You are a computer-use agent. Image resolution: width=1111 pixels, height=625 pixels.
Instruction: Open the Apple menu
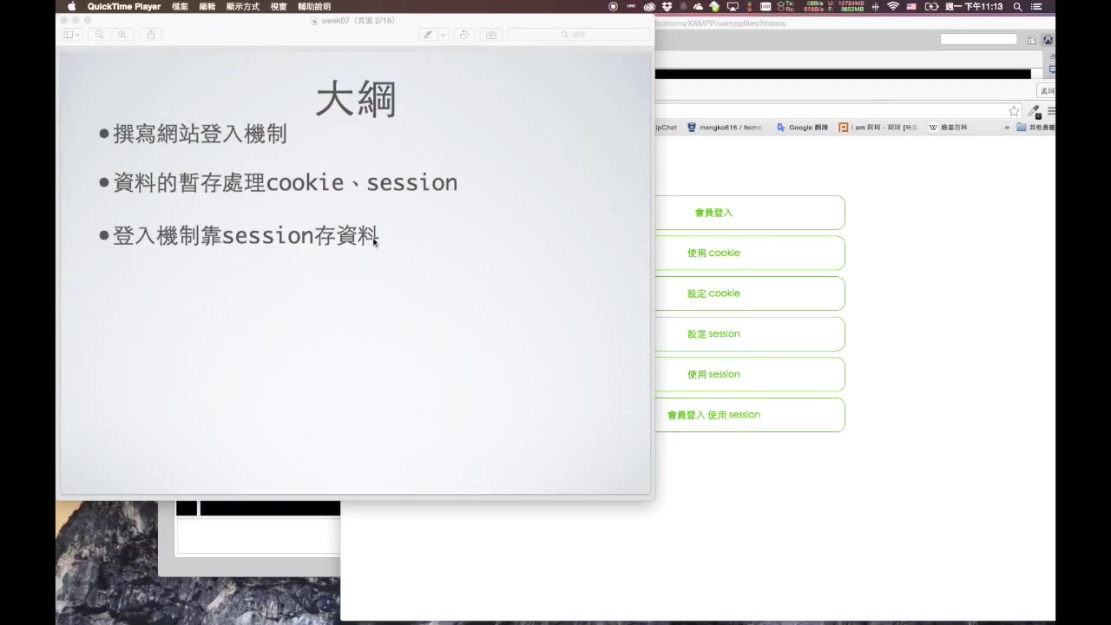pos(72,6)
